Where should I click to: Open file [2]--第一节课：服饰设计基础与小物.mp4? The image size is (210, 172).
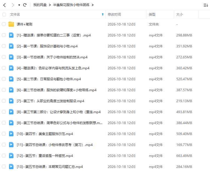tap(47, 46)
